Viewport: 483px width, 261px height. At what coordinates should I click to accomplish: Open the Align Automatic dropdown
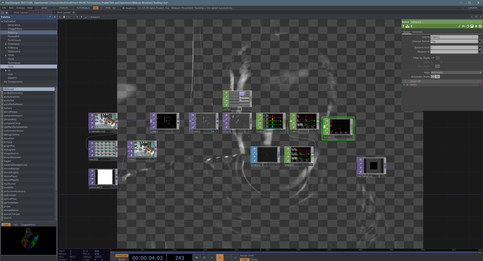[x=456, y=73]
